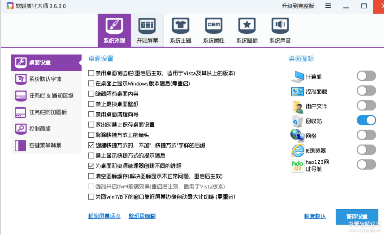Viewport: 384px width, 235px height.
Task: Open the 壁纸变模糊 link
Action: click(142, 216)
